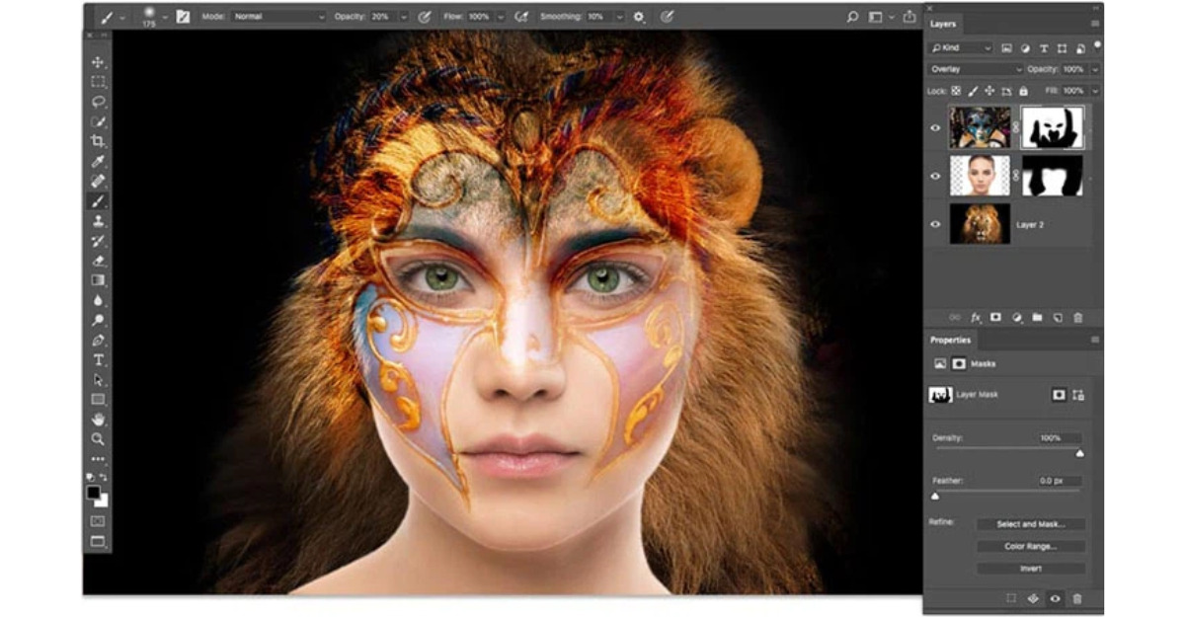
Task: Click the new group folder icon
Action: pos(1037,318)
